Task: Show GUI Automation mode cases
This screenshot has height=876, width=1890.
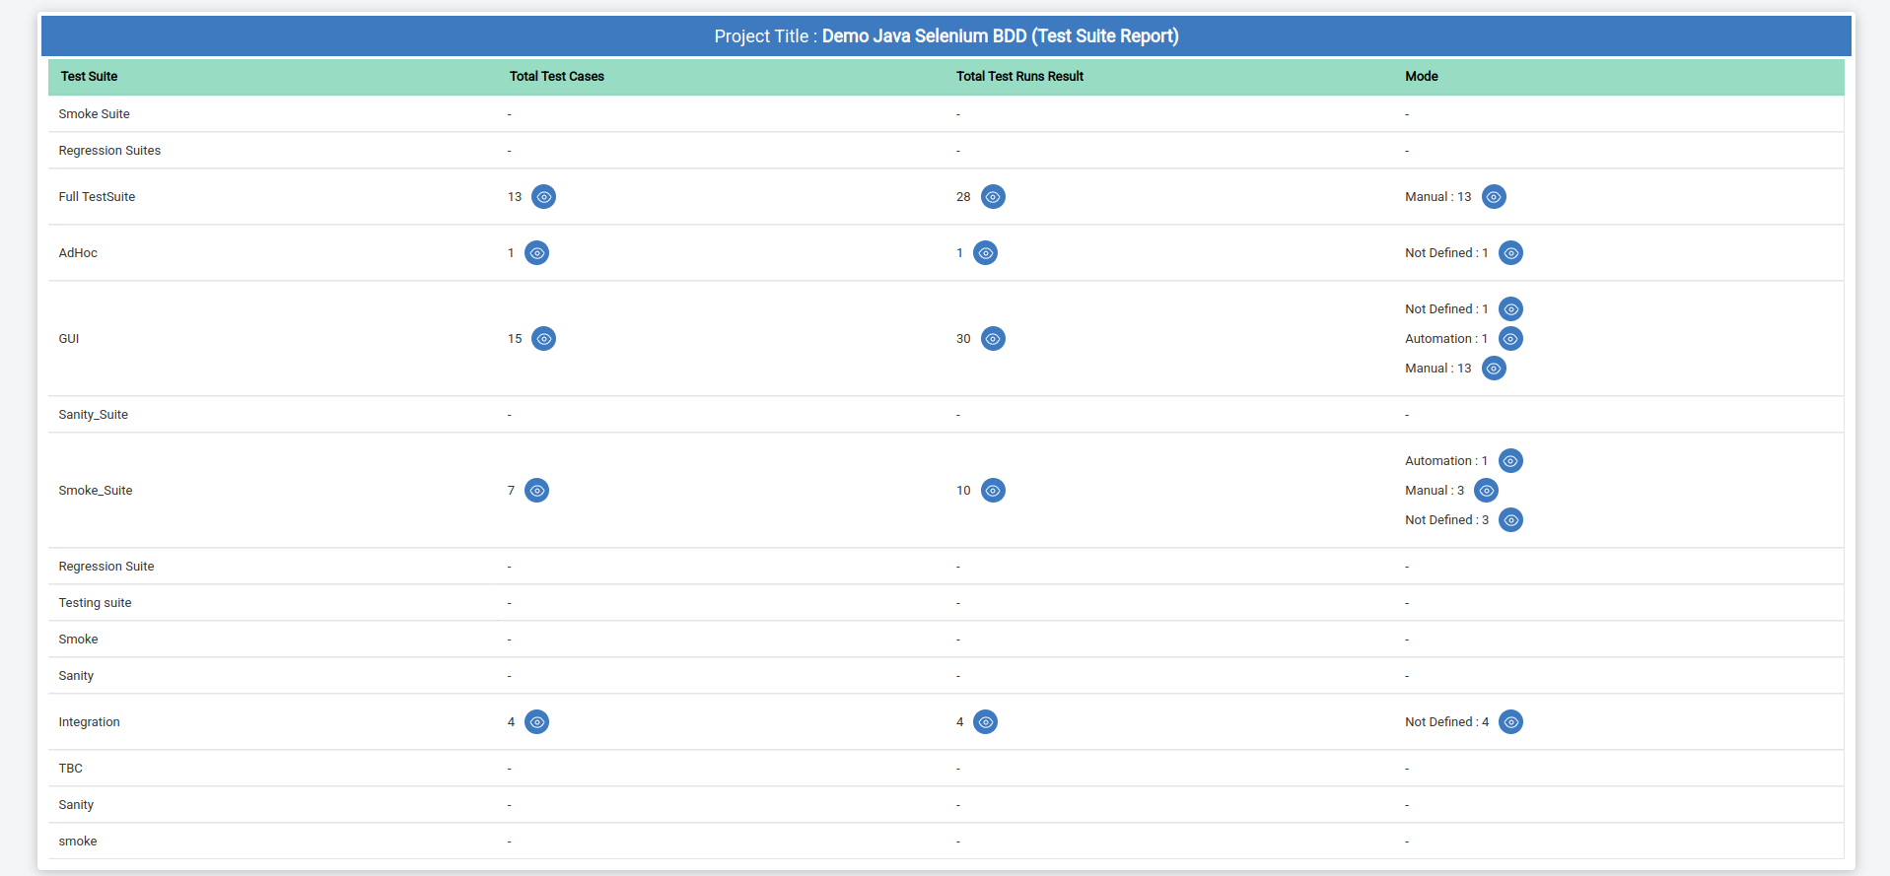Action: point(1510,339)
